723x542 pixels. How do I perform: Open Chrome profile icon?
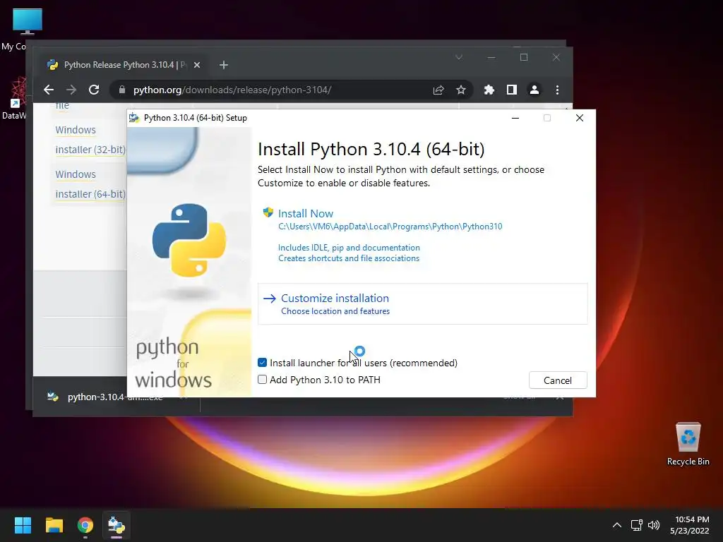pos(534,90)
